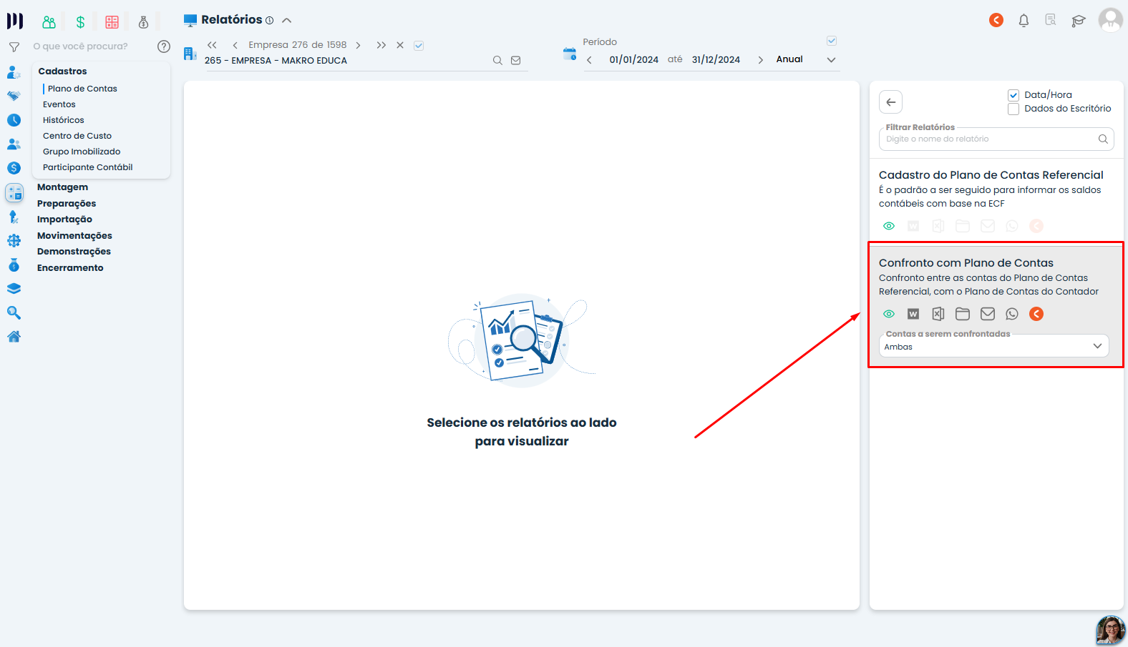Click the envelope icon beside the company name

pos(515,61)
